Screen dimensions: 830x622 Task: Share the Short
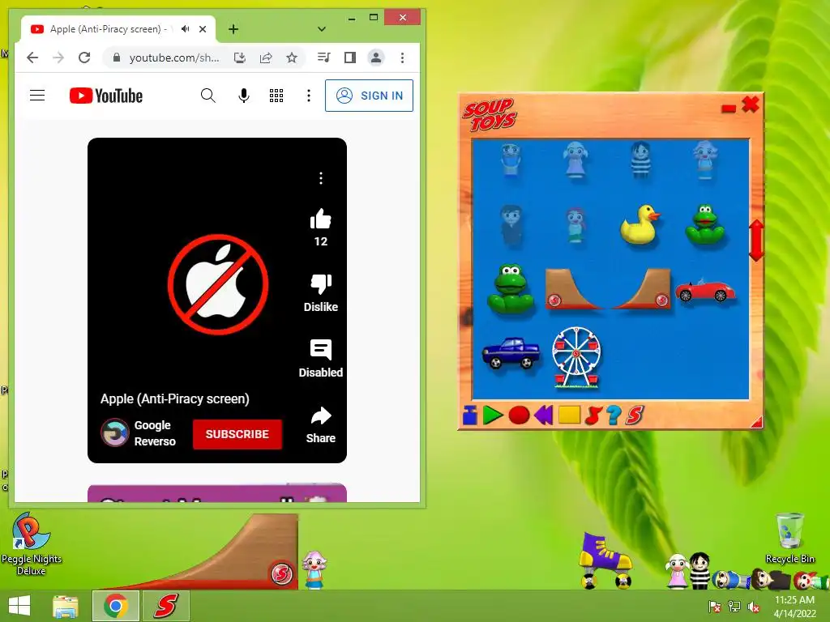click(x=321, y=415)
